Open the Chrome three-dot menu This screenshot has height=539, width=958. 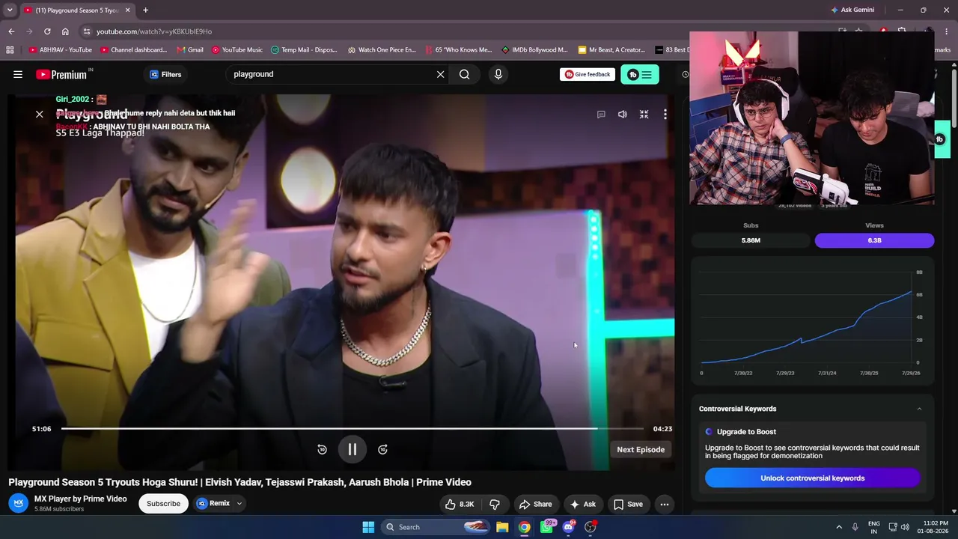pos(946,31)
